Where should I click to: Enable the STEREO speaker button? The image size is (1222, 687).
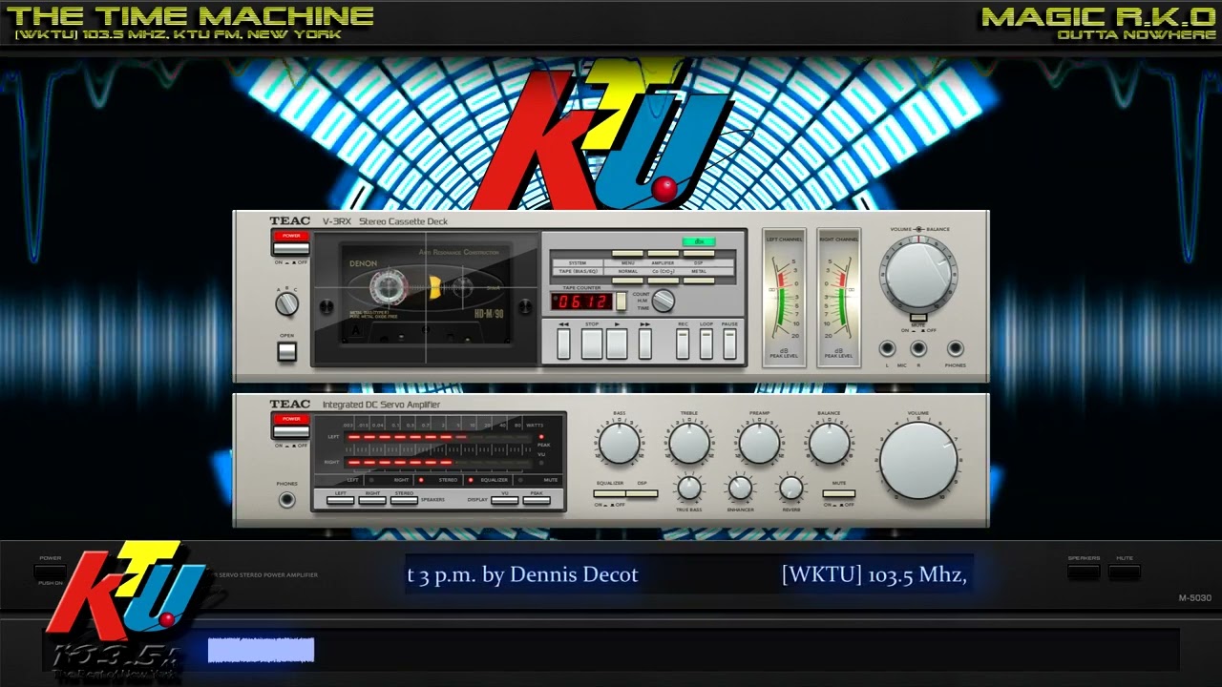(404, 500)
